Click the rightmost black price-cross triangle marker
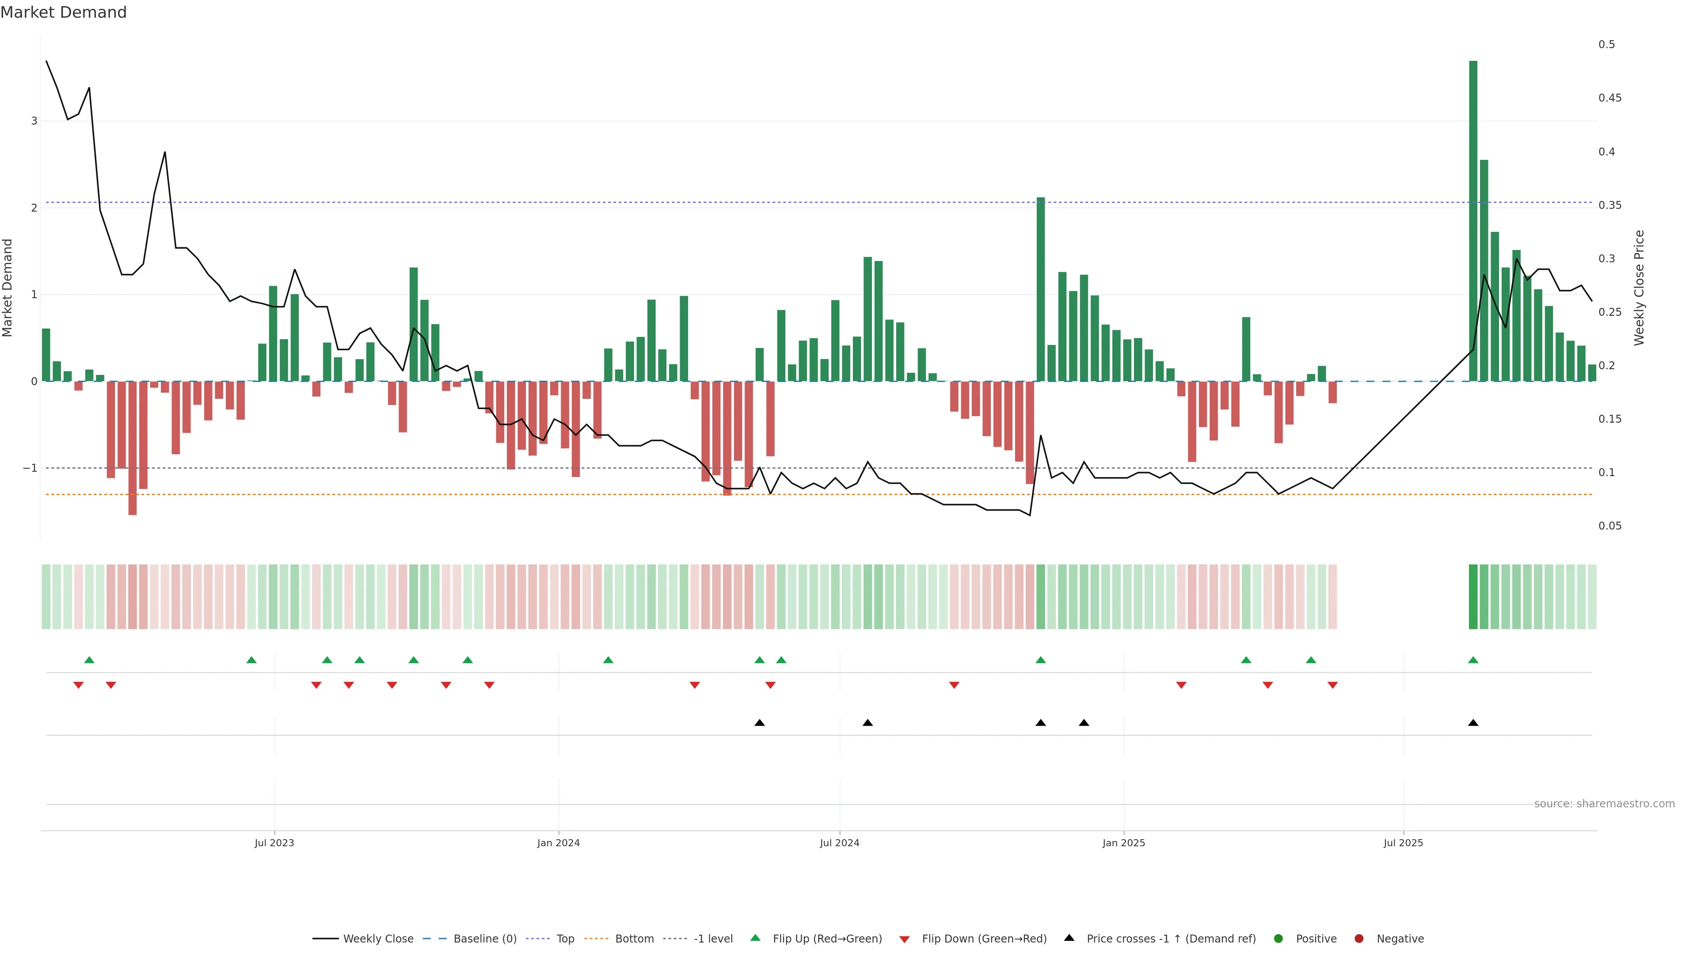Viewport: 1697px width, 954px height. point(1473,723)
